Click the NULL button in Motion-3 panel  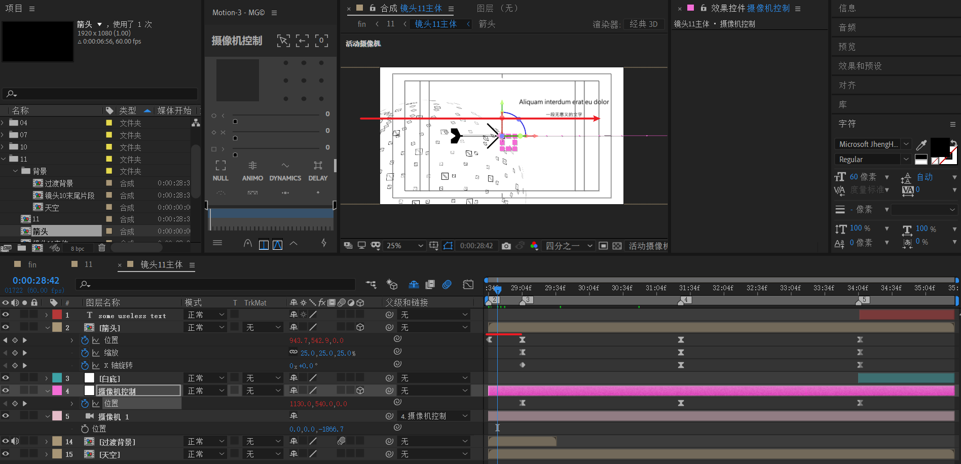tap(220, 171)
